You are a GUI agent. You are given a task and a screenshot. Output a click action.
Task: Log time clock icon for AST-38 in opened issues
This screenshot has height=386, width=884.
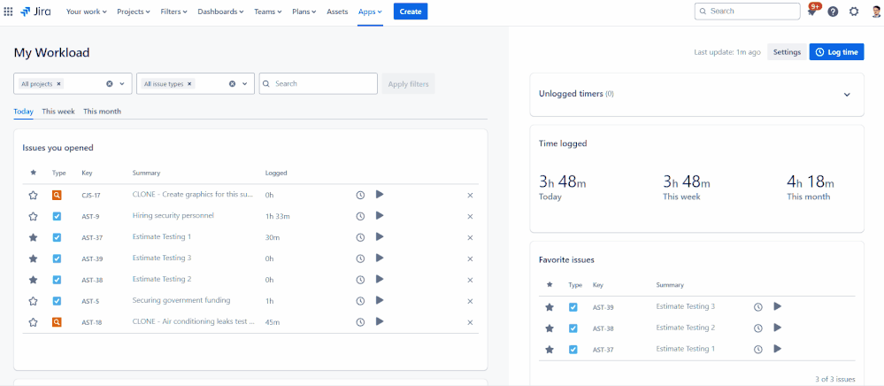pyautogui.click(x=360, y=280)
